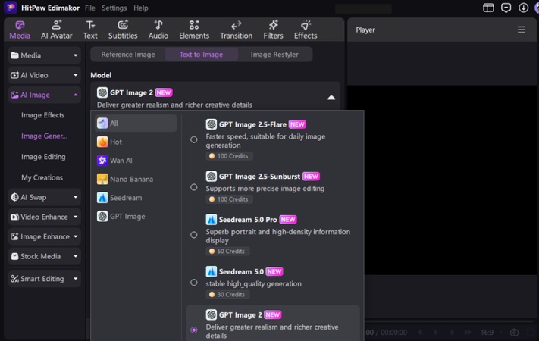Expand the Smart Editing section

pos(45,278)
